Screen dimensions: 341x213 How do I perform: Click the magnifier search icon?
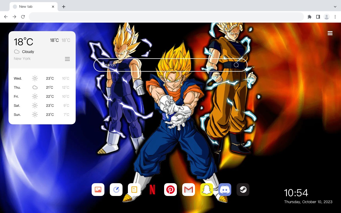coord(236,65)
